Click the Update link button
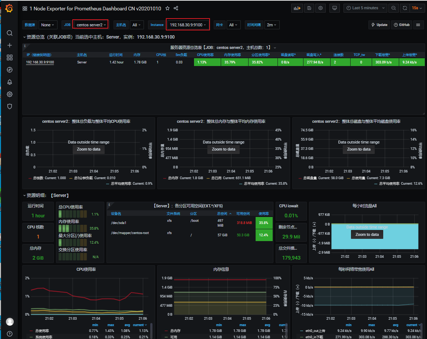This screenshot has height=339, width=427. click(x=379, y=25)
